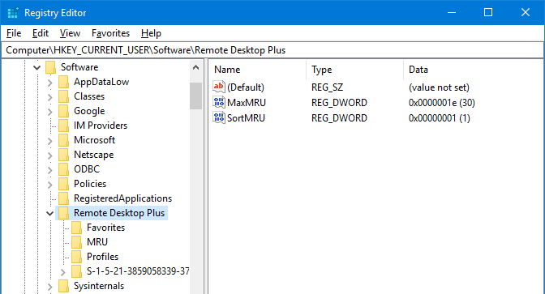The width and height of the screenshot is (545, 294).
Task: Select the (Default) string value icon
Action: tap(219, 87)
